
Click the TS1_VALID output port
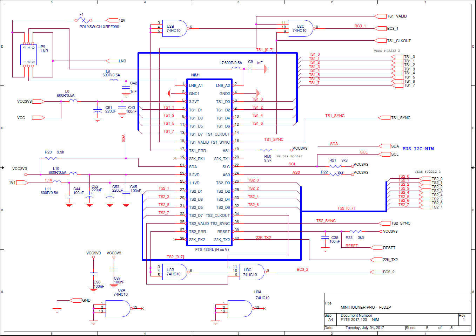[381, 16]
